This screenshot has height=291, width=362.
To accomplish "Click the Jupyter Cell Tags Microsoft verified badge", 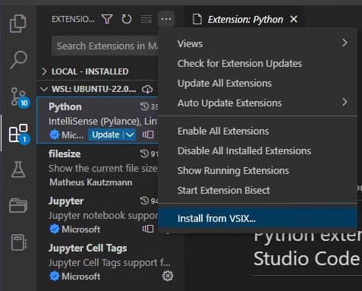I will 54,277.
